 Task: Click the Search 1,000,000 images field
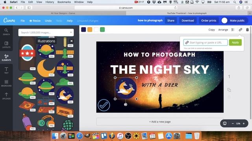coord(46,33)
